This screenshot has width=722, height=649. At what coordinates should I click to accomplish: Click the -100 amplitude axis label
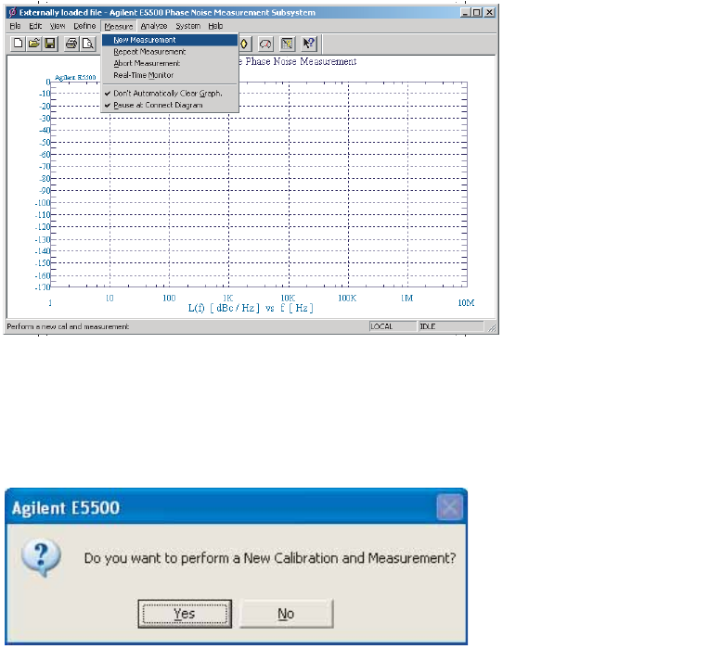pos(43,203)
